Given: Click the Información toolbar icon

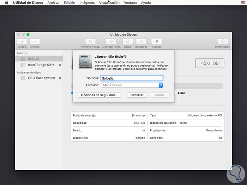Looking at the screenshot, I should pyautogui.click(x=222, y=41).
